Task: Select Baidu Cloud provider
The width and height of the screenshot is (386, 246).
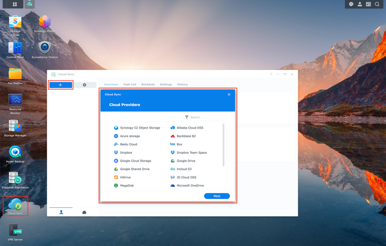Action: 126,145
